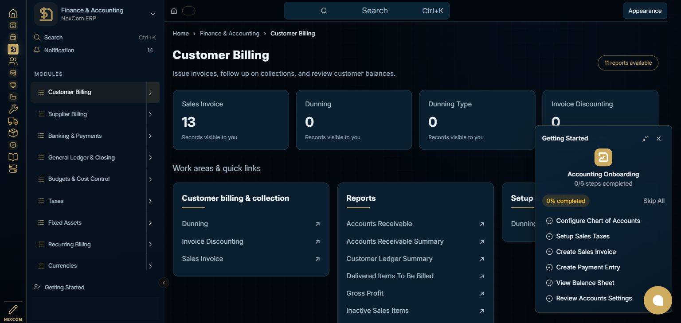681x323 pixels.
Task: Check off View Balance Sheet step
Action: coord(549,283)
